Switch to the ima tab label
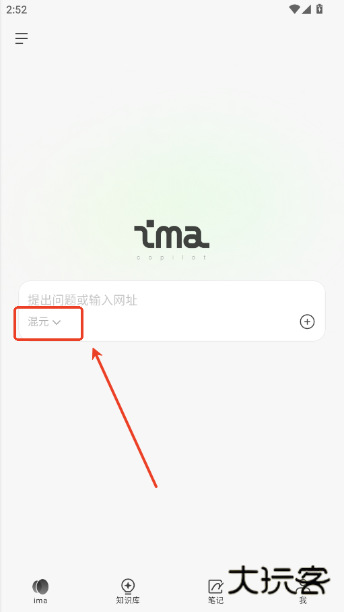Screen dimensions: 344x612 tap(40, 601)
